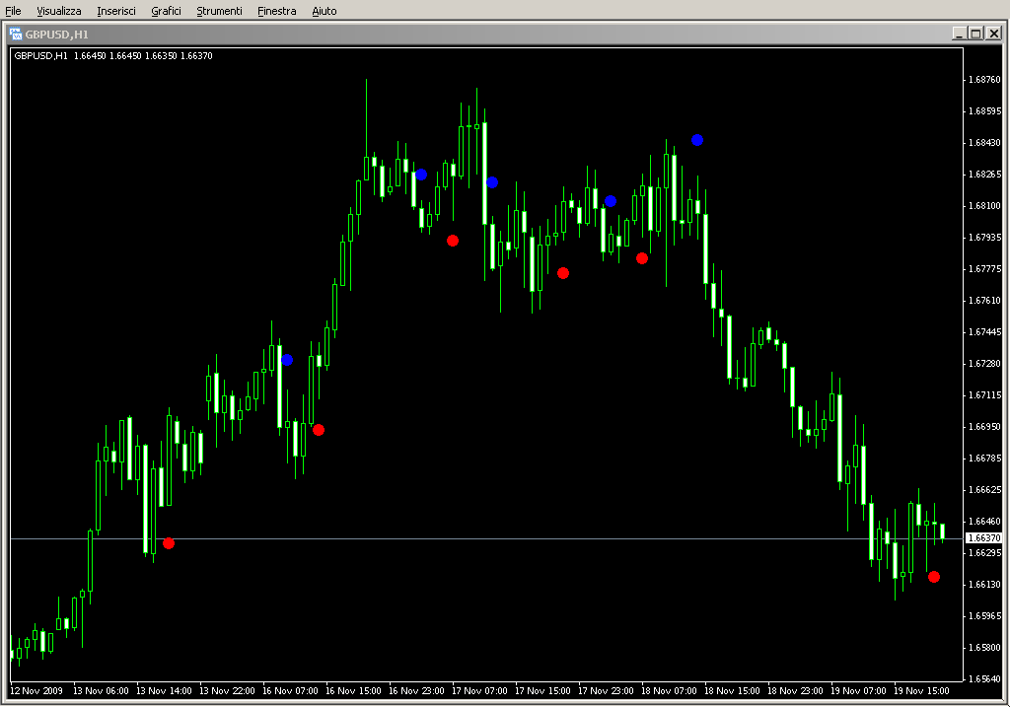Maximize the GBPUSD,H1 chart window
The image size is (1010, 707).
tap(976, 34)
